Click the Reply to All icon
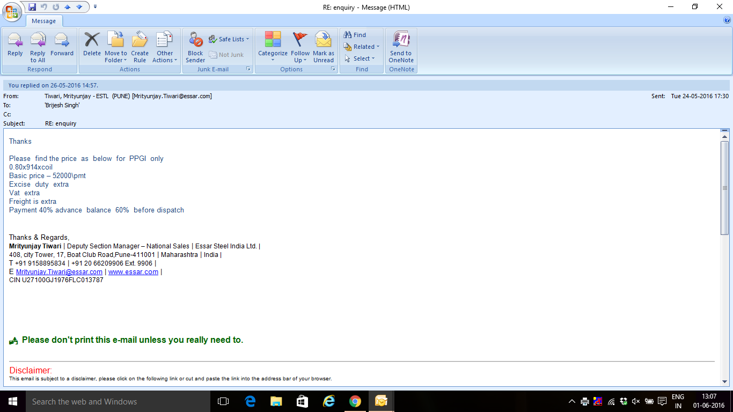This screenshot has height=412, width=733. pos(38,46)
